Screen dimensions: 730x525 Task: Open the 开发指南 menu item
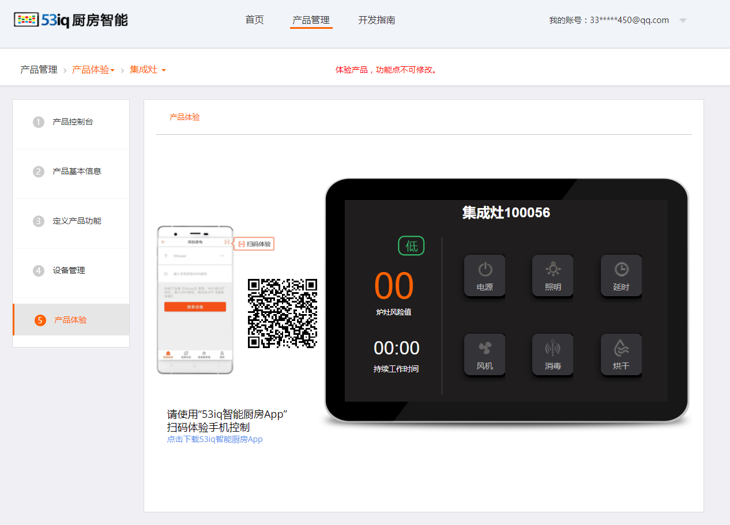click(x=377, y=20)
